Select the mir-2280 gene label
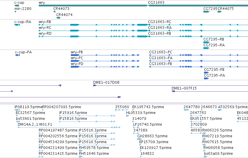 [x=23, y=9]
